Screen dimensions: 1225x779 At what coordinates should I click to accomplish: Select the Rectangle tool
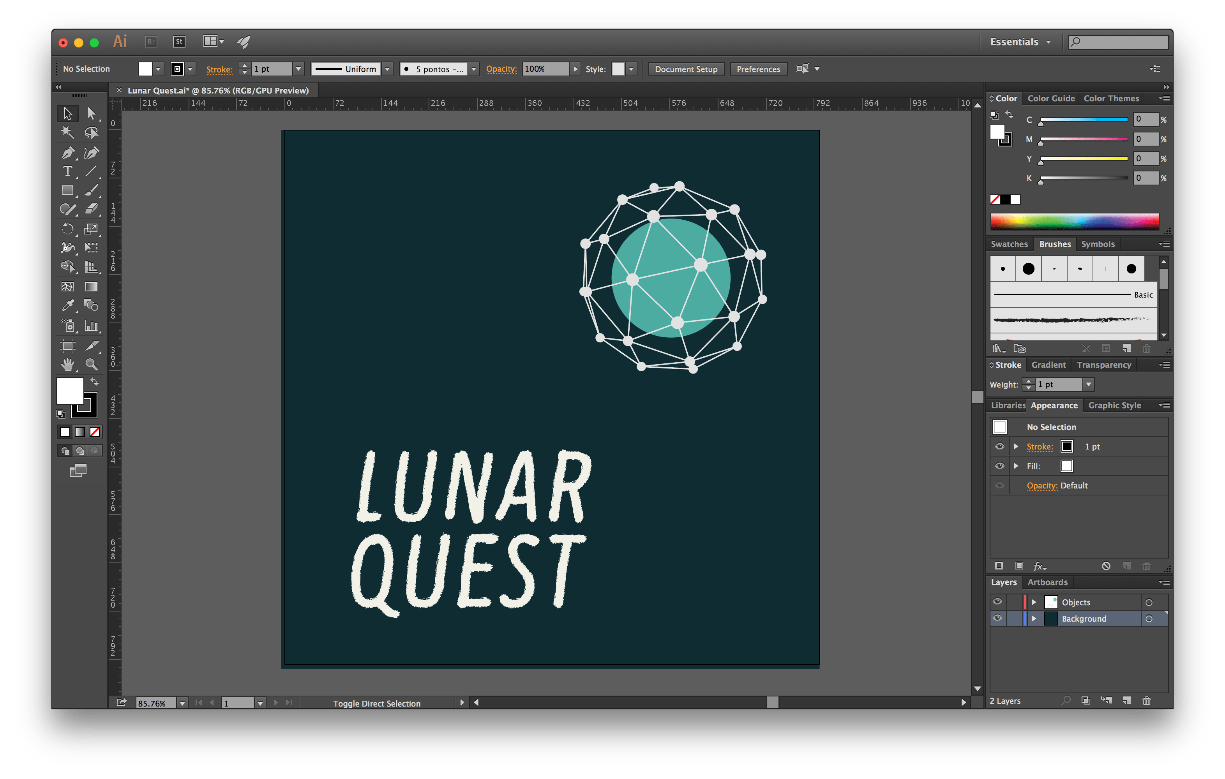pyautogui.click(x=68, y=190)
